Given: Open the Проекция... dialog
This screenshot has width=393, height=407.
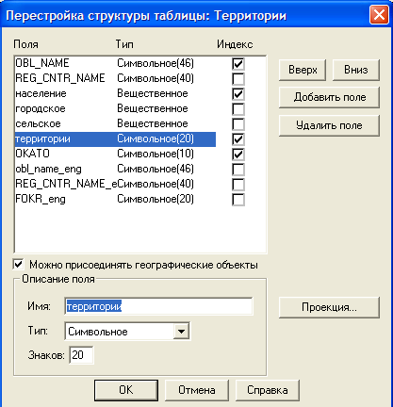Looking at the screenshot, I should (x=329, y=307).
